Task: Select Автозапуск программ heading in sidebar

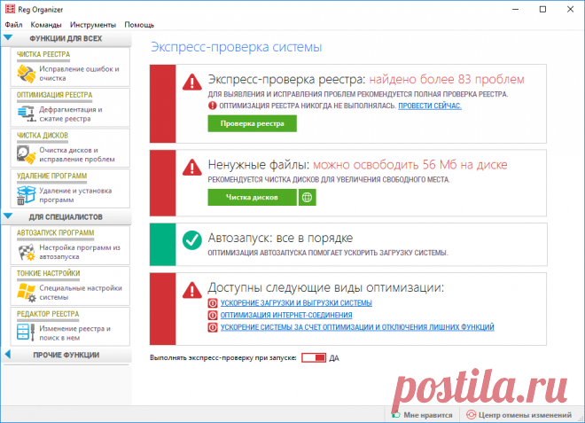Action: pos(56,232)
